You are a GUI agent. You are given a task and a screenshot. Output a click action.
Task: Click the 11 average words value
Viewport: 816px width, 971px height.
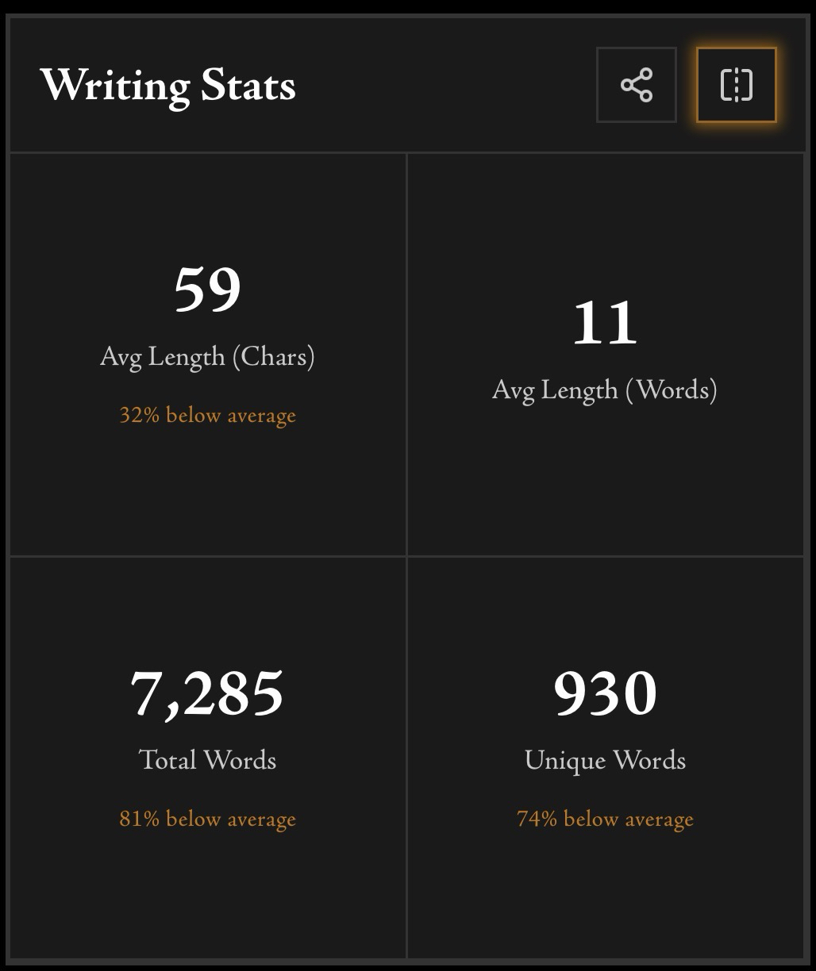pos(605,323)
